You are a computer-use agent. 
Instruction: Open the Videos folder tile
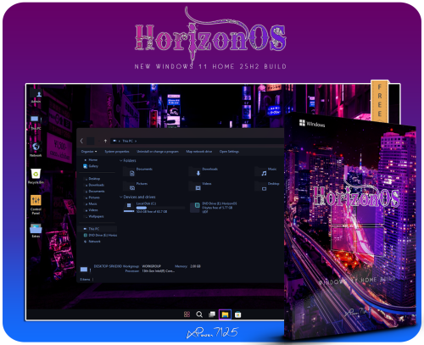click(200, 186)
